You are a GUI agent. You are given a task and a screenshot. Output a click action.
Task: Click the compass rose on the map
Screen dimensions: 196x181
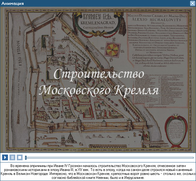(x=112, y=50)
